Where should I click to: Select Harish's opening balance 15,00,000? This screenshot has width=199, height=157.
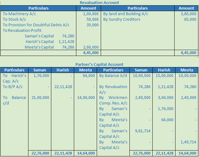click(x=164, y=76)
